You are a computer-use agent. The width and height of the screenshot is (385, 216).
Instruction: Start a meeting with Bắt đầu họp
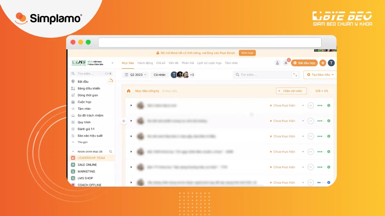[x=304, y=63]
